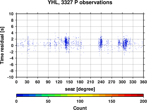
Task: Click the colorbar tick label 50
Action: tap(48, 101)
